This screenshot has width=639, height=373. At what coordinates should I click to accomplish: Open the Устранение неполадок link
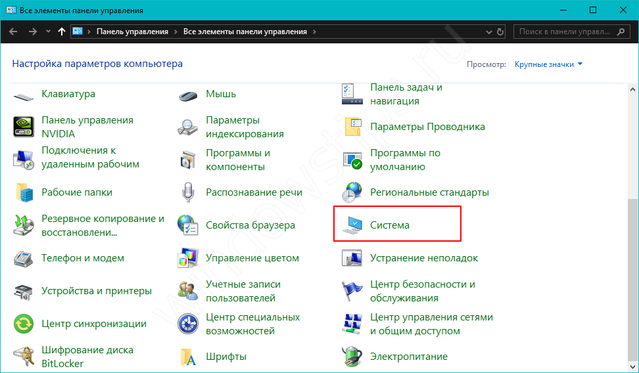(x=423, y=258)
